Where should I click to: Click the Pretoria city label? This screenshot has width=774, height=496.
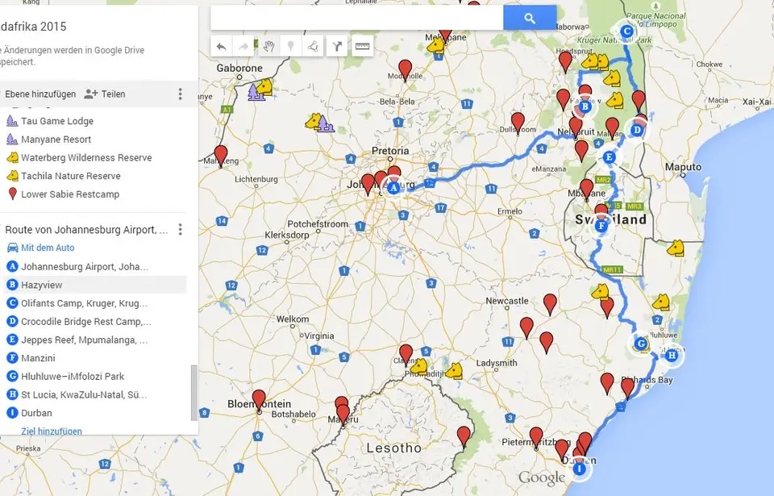(x=390, y=151)
